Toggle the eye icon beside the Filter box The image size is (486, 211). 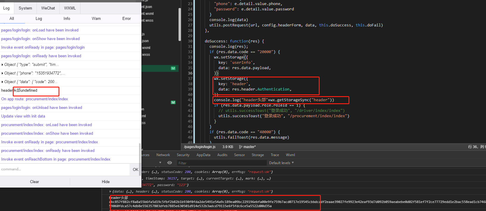[170, 163]
